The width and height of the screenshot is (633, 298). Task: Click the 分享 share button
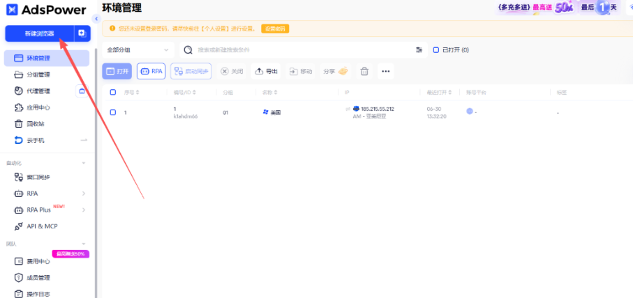(336, 71)
